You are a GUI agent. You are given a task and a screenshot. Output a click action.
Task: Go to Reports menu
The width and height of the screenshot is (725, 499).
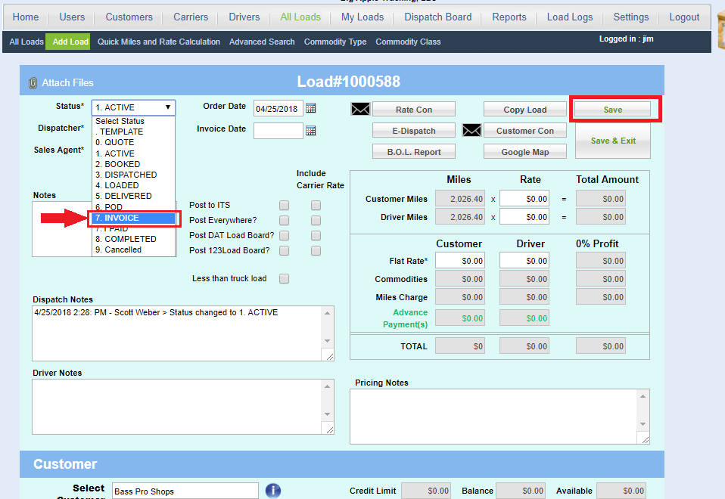click(509, 17)
